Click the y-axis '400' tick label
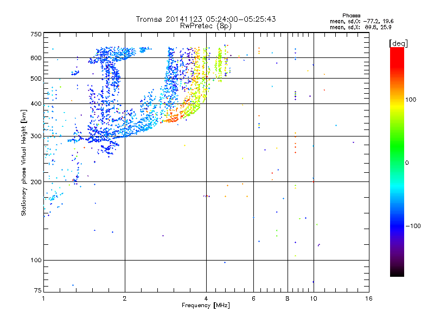This screenshot has height=325, width=434. click(36, 103)
